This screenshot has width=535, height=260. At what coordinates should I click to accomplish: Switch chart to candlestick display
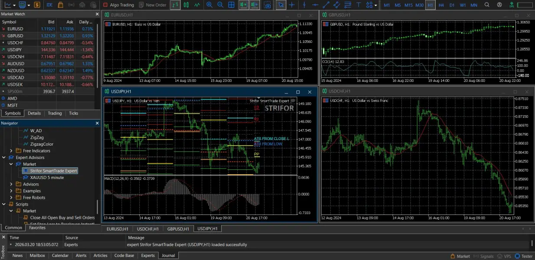186,5
